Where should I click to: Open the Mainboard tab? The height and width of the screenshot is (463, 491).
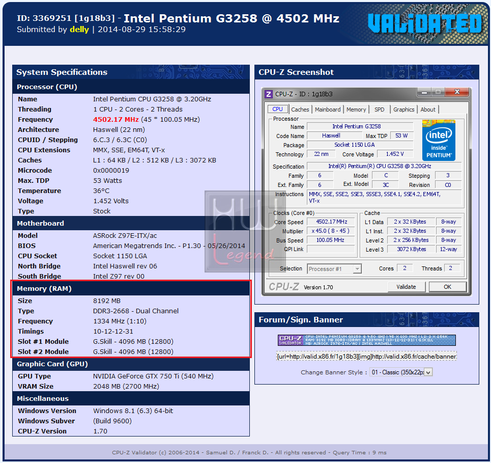[328, 110]
